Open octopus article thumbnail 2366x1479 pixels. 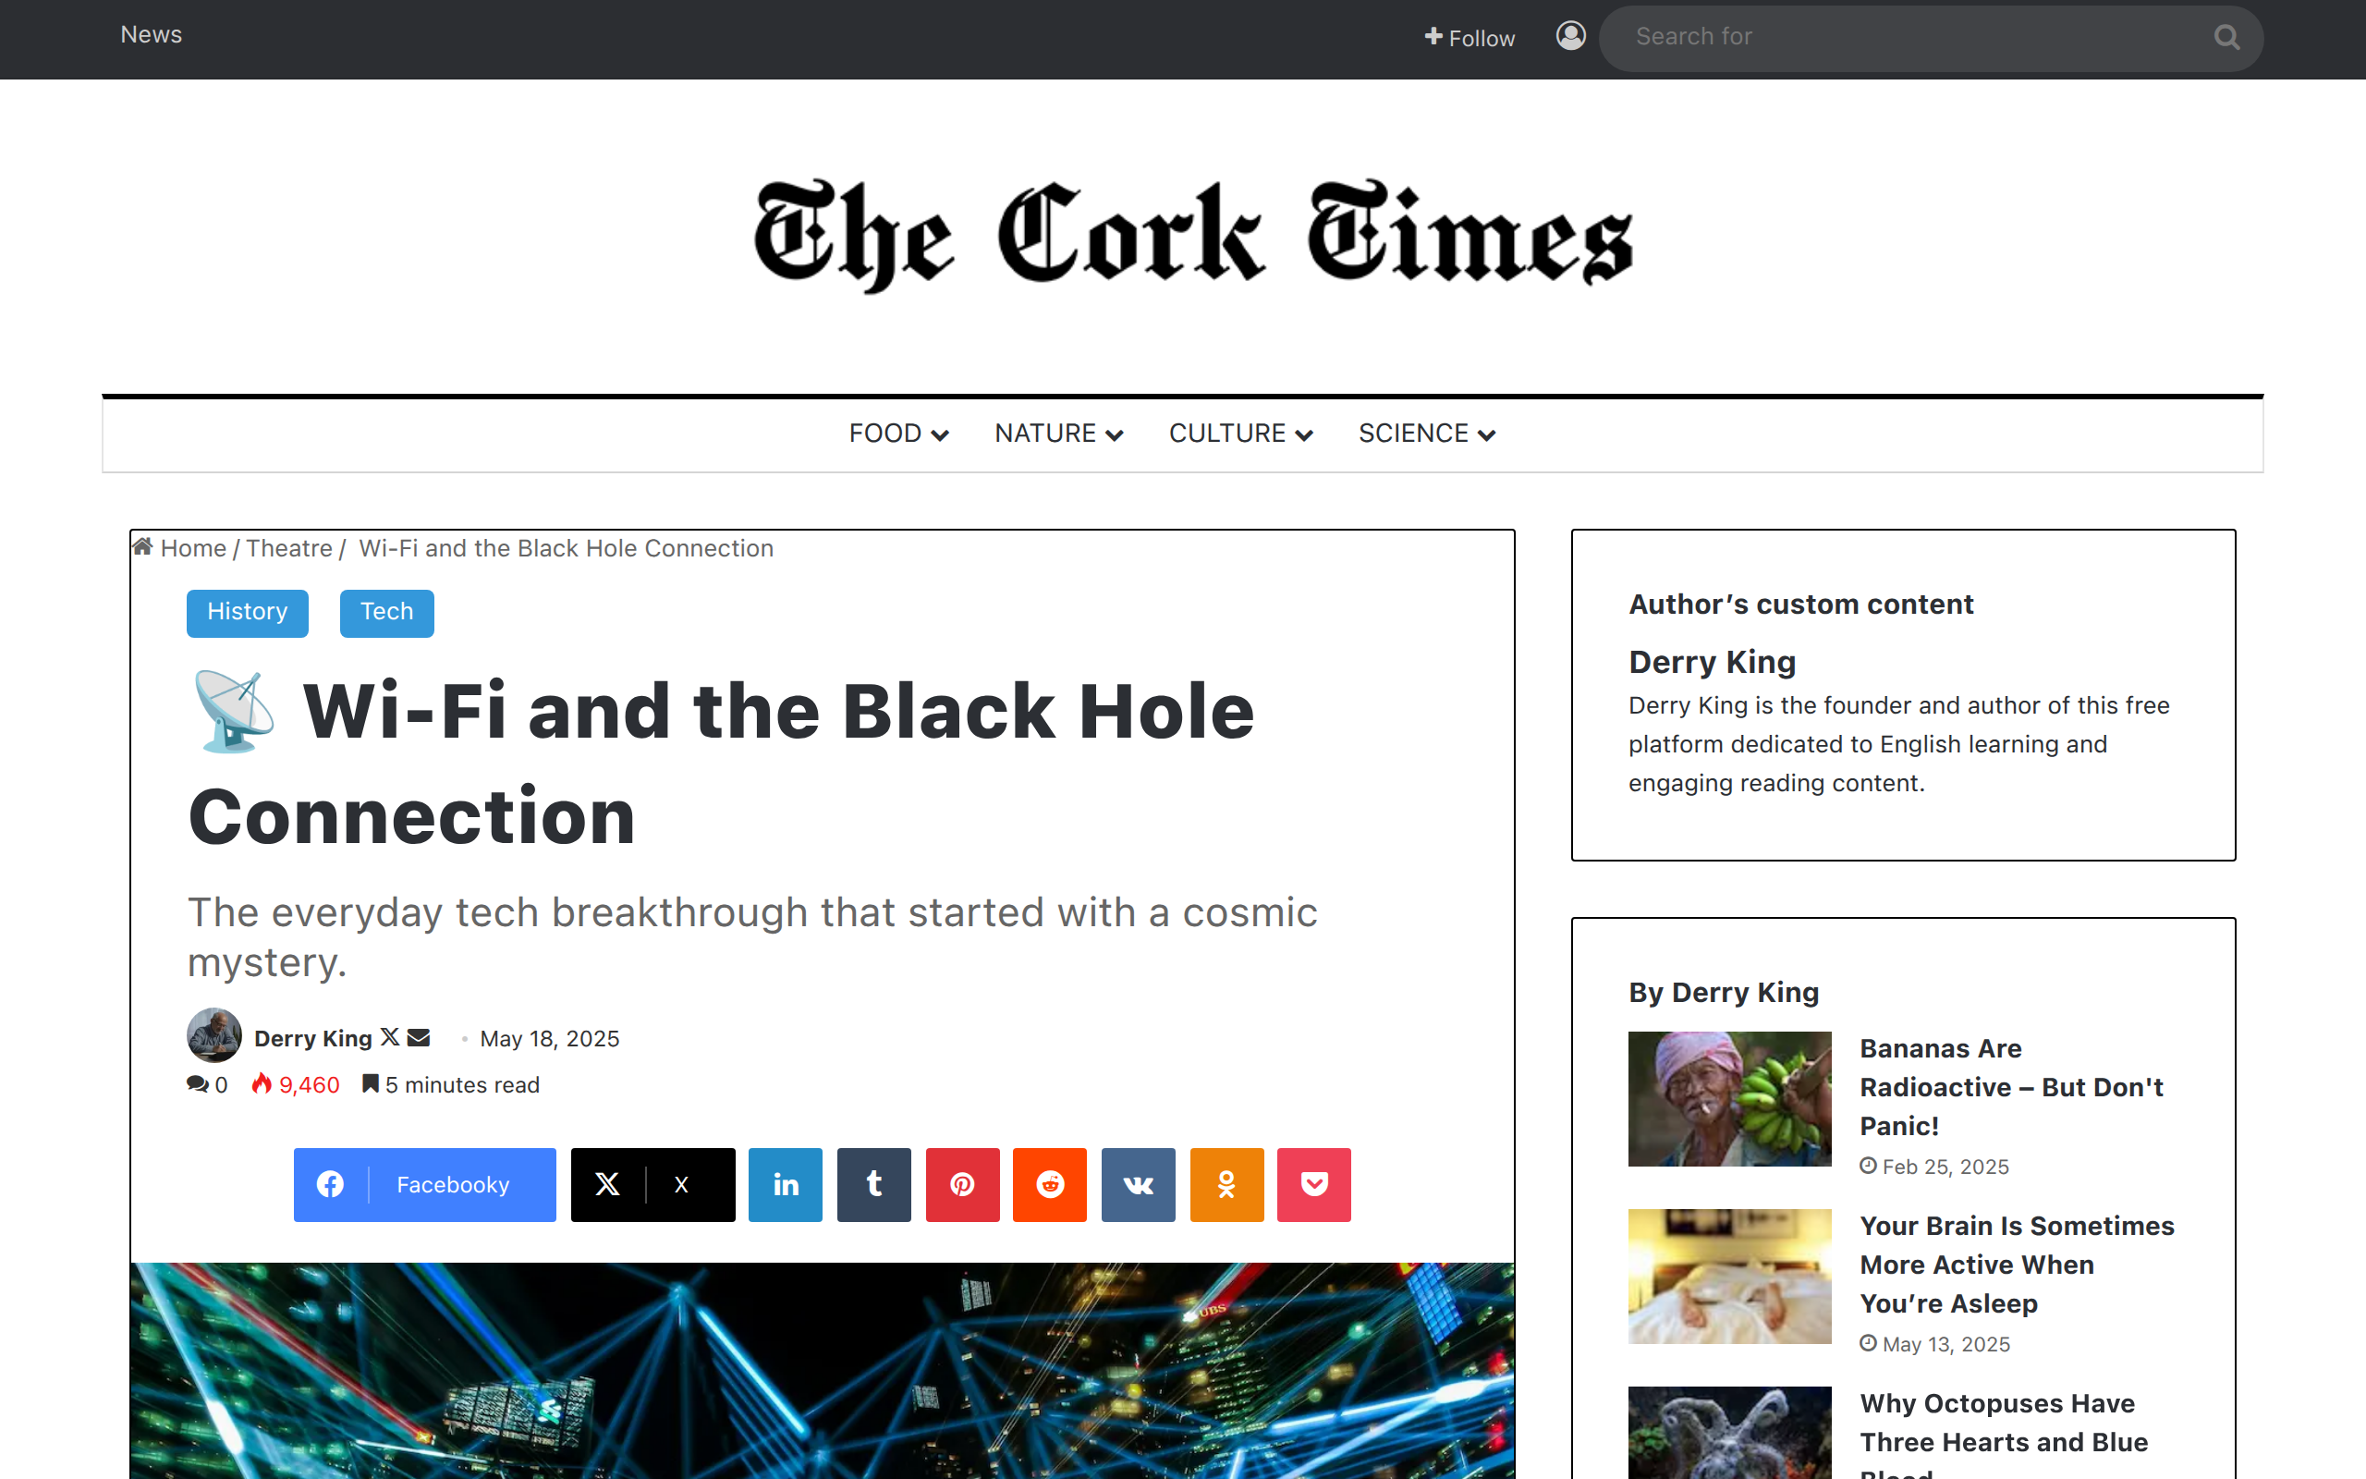pos(1729,1433)
